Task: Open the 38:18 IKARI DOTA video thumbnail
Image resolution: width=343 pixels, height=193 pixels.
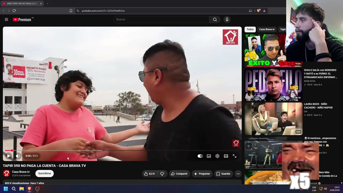Action: [x=273, y=85]
